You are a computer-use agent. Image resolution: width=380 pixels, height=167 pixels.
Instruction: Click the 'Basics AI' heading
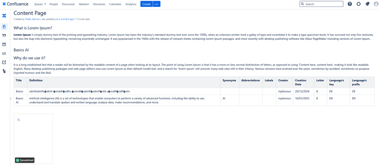[x=21, y=50]
